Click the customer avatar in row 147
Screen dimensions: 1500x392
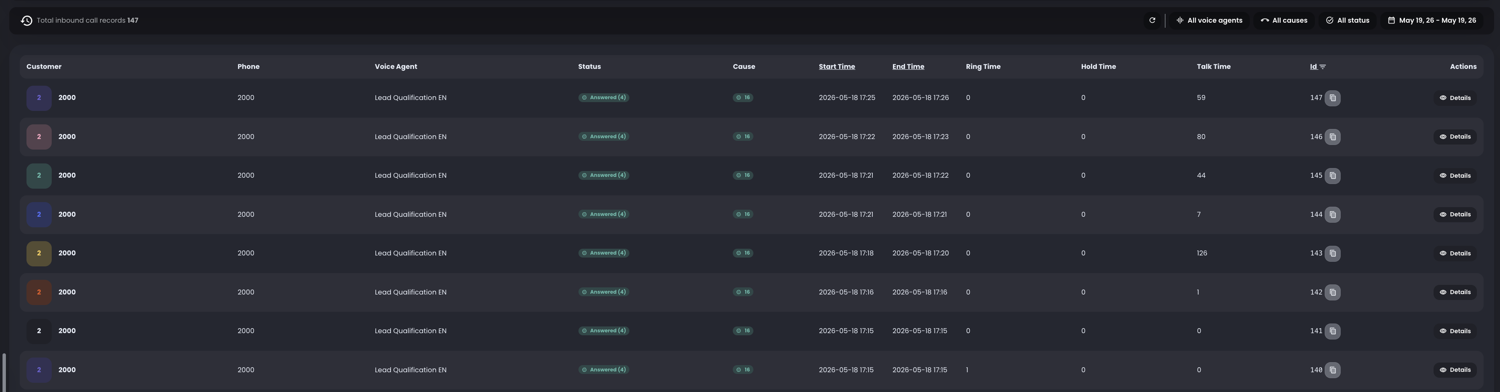(39, 98)
